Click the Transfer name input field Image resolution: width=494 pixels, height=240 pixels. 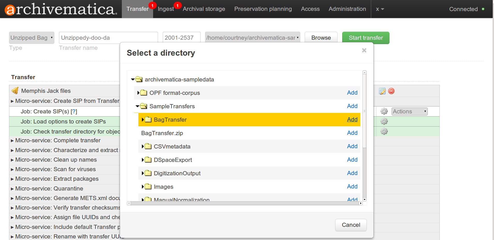pyautogui.click(x=108, y=38)
